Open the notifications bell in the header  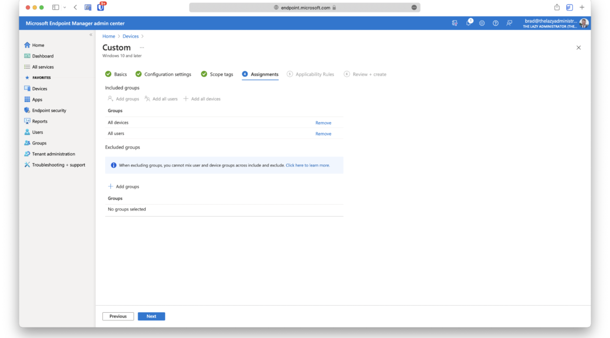tap(469, 23)
